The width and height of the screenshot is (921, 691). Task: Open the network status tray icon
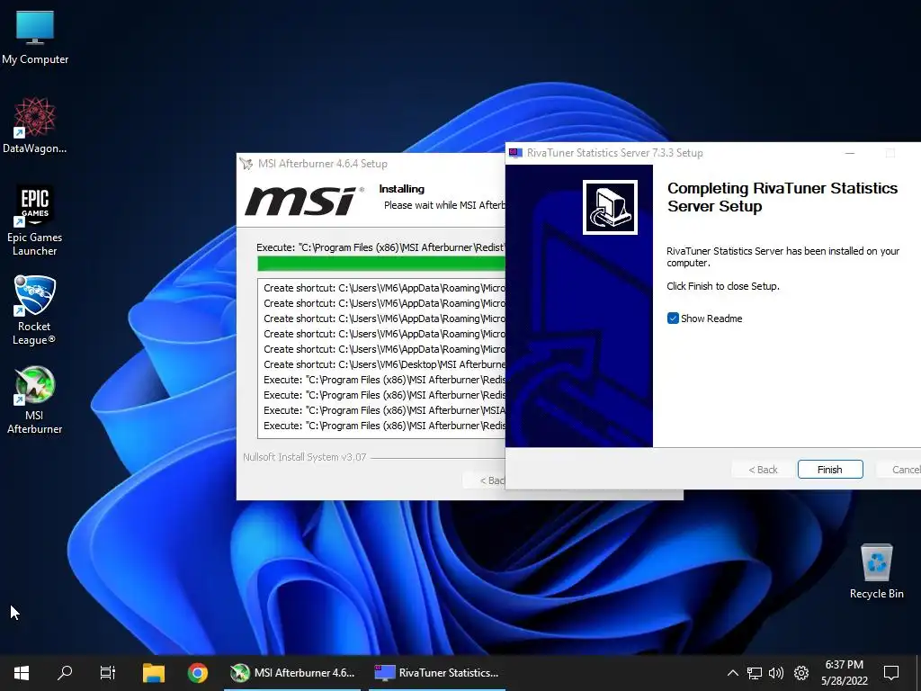755,673
